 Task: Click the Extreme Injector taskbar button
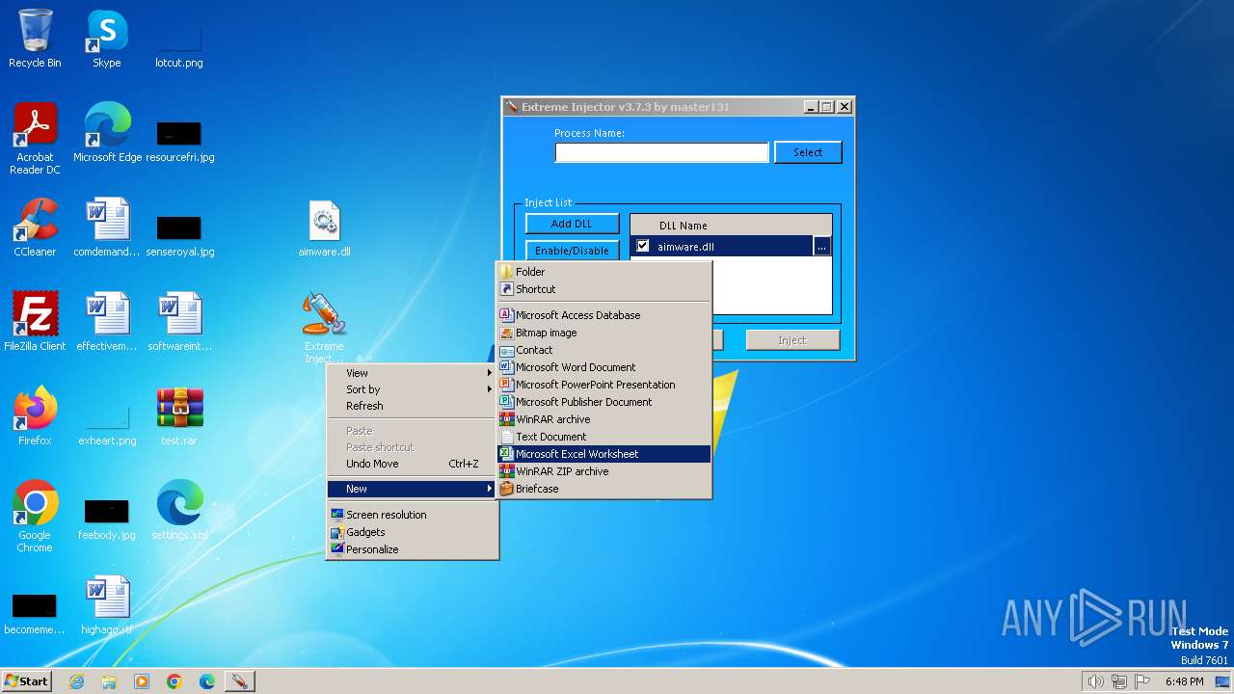(x=239, y=681)
